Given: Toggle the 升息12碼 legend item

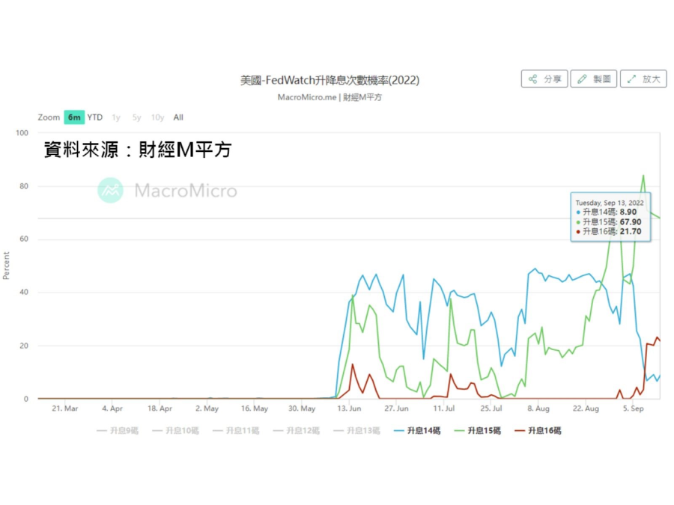Looking at the screenshot, I should tap(296, 431).
